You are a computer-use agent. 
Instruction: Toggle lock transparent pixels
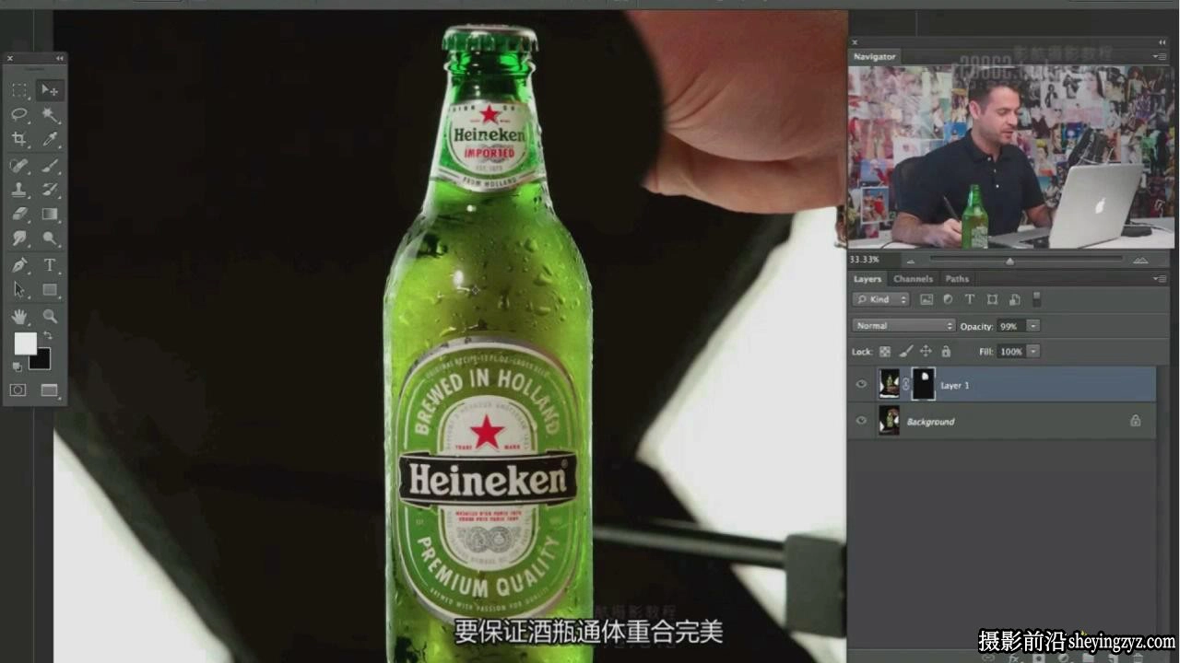[885, 352]
